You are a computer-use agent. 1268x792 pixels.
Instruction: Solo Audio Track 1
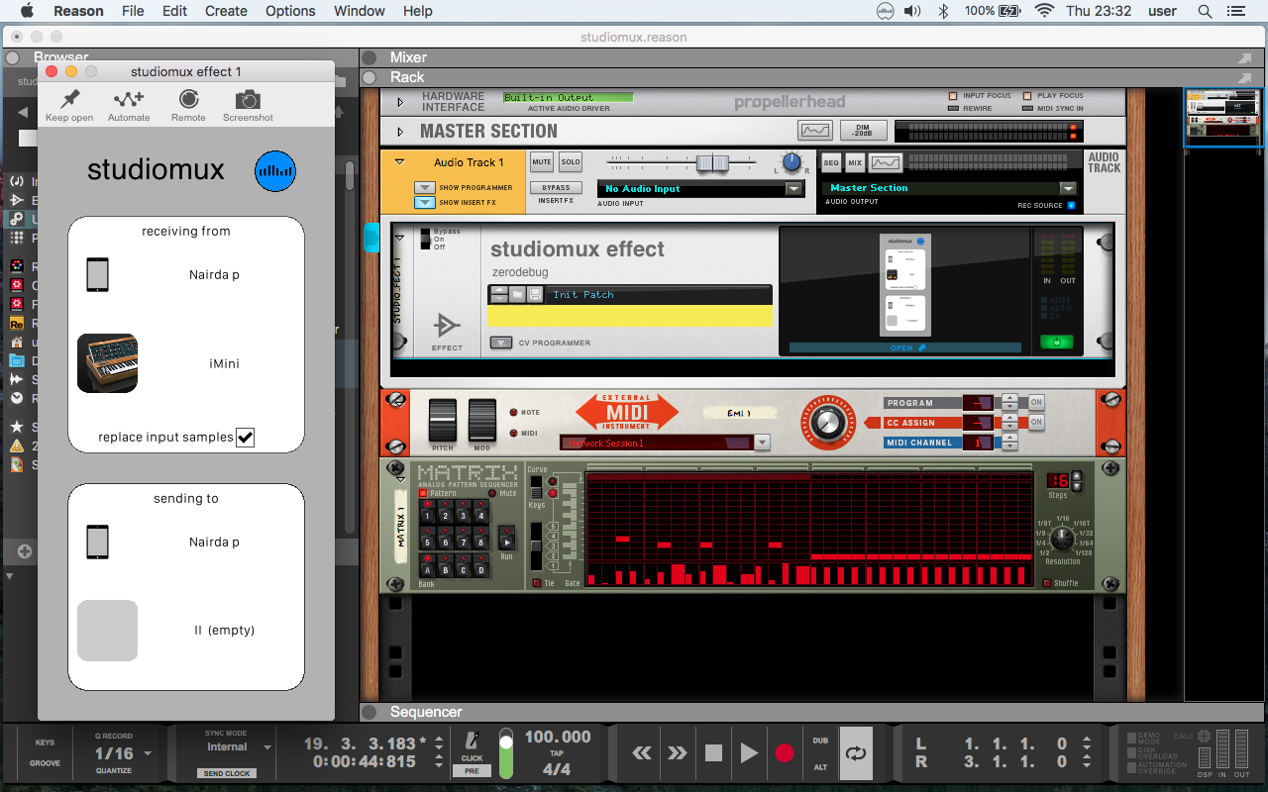click(571, 162)
